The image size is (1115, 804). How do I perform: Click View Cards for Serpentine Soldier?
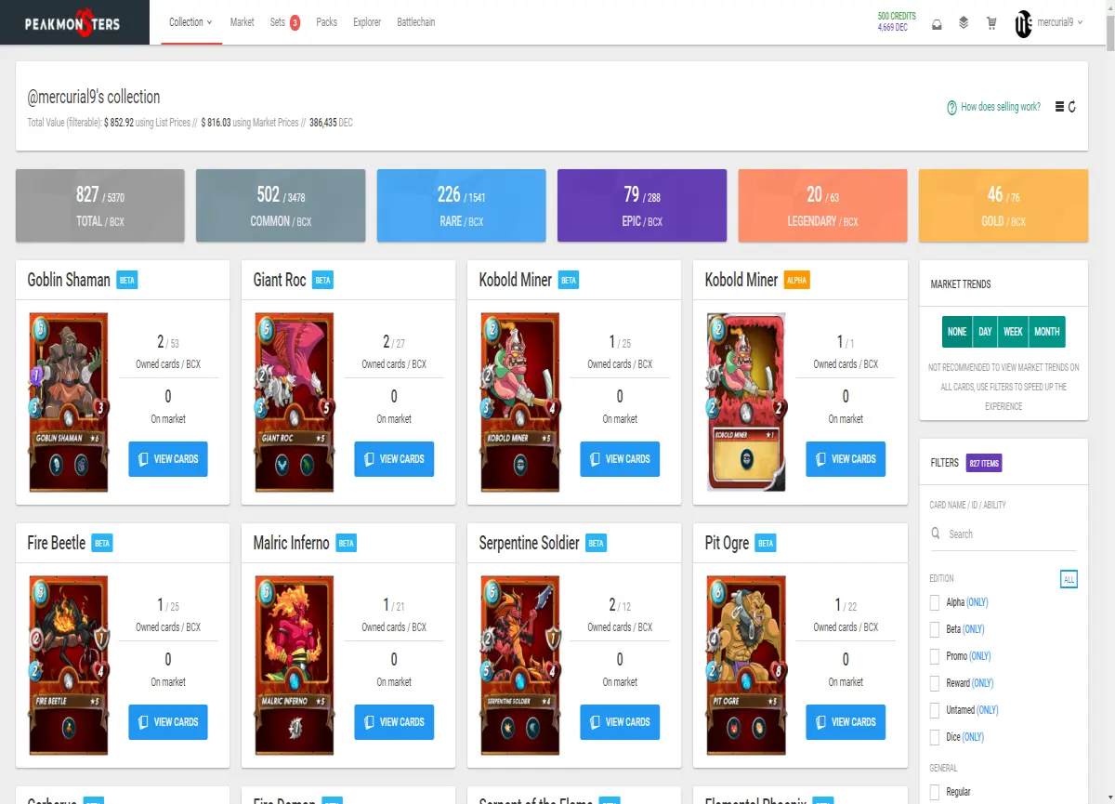point(620,722)
